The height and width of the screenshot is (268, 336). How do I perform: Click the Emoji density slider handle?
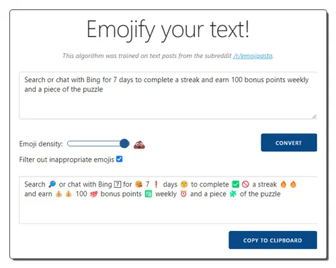coord(124,143)
